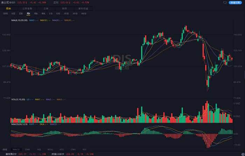The width and height of the screenshot is (245, 156).
Task: Select the 月K monthly candlestick period
Action: click(x=36, y=13)
